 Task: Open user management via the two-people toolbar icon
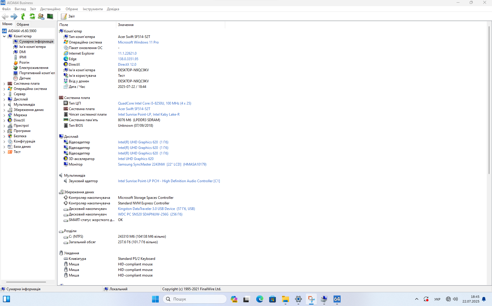click(x=41, y=16)
